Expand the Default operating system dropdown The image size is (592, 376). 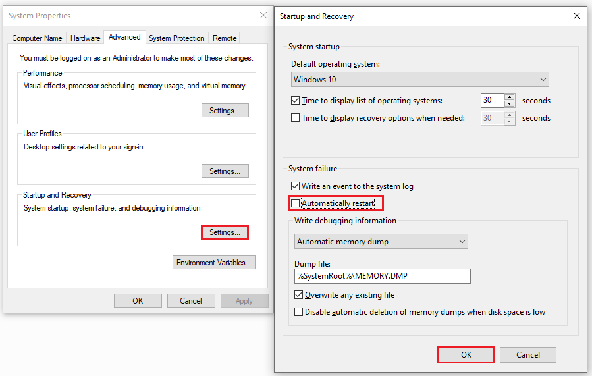tap(420, 80)
